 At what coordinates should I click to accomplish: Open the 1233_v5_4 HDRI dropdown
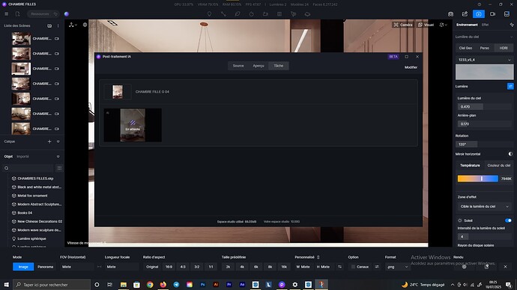click(x=484, y=60)
